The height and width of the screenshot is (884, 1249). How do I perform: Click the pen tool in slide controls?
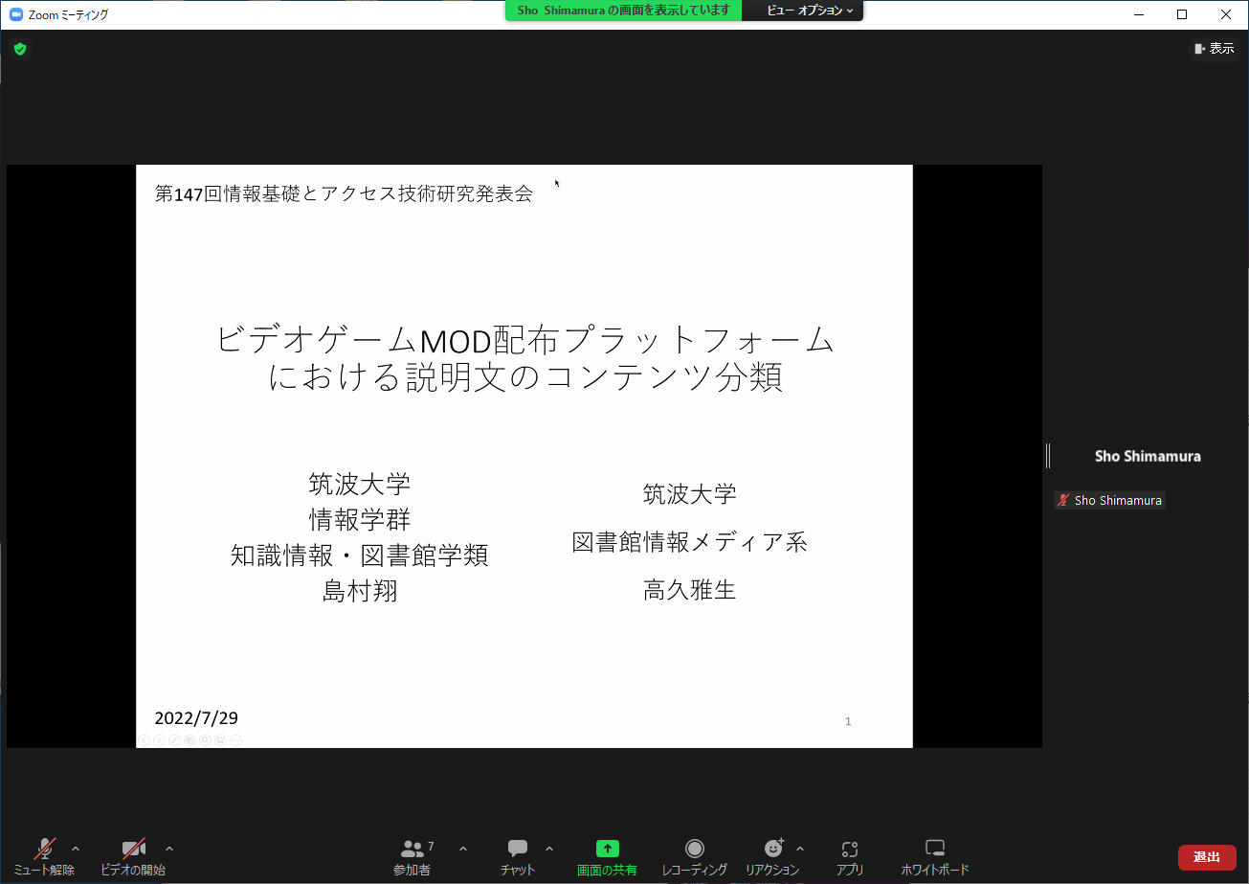tap(174, 740)
